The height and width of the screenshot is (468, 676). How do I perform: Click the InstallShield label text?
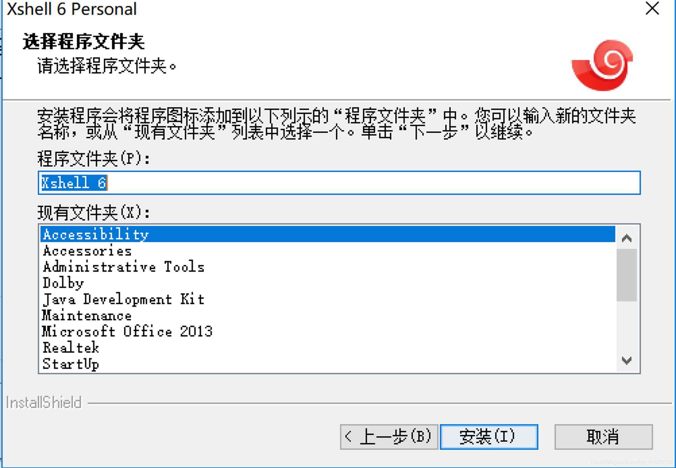(44, 402)
